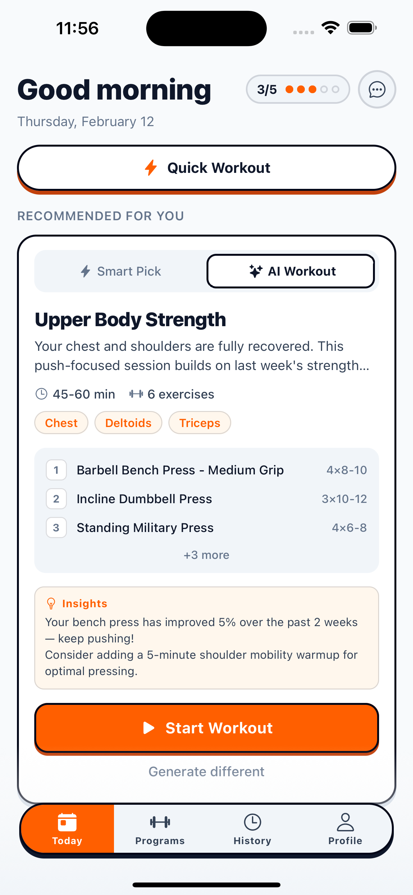Expand the +3 more exercises

pyautogui.click(x=206, y=555)
